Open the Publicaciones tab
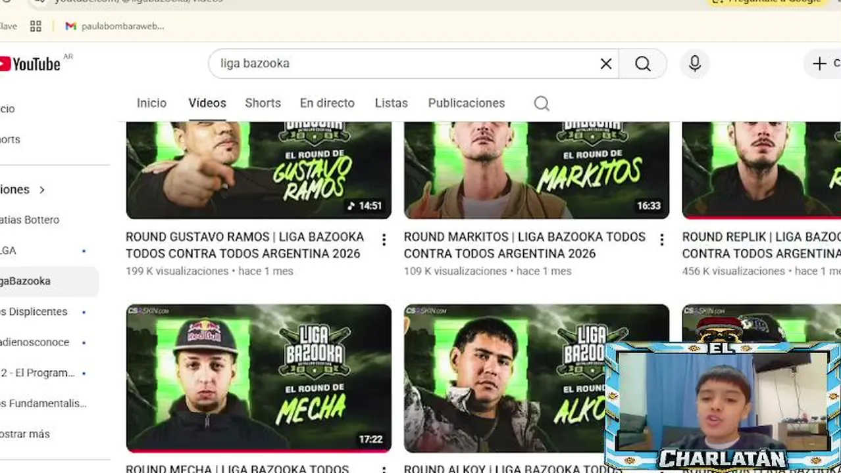The height and width of the screenshot is (473, 841). (x=467, y=103)
